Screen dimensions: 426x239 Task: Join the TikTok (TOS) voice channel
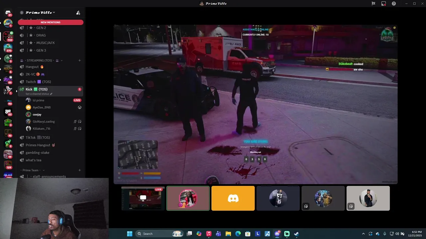tap(51, 137)
